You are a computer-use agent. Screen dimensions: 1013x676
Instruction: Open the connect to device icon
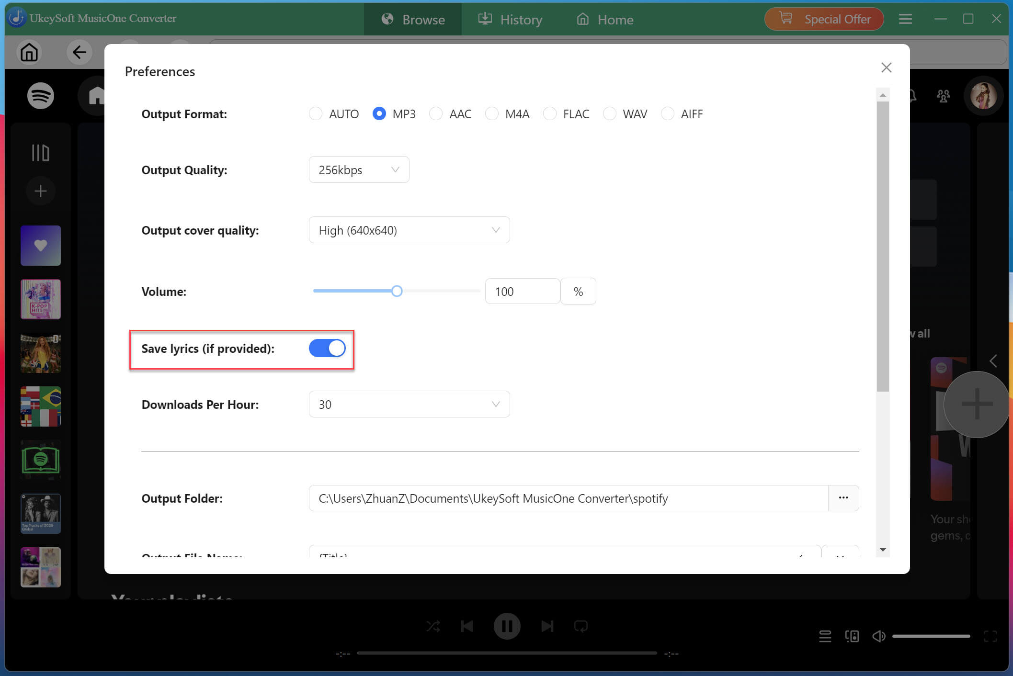click(852, 636)
